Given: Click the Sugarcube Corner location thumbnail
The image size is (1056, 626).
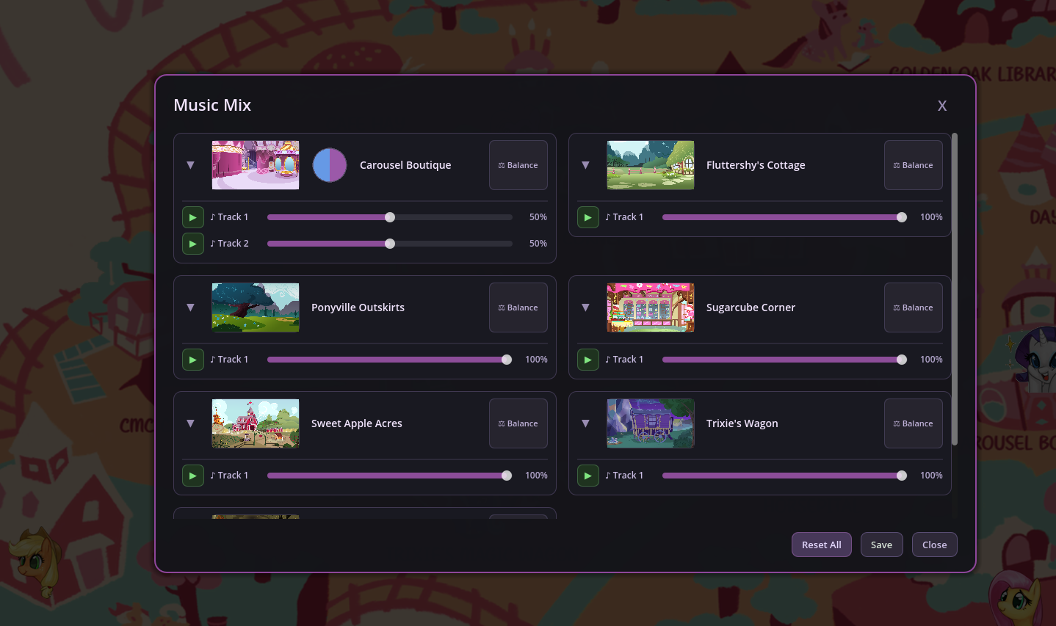Looking at the screenshot, I should (650, 307).
